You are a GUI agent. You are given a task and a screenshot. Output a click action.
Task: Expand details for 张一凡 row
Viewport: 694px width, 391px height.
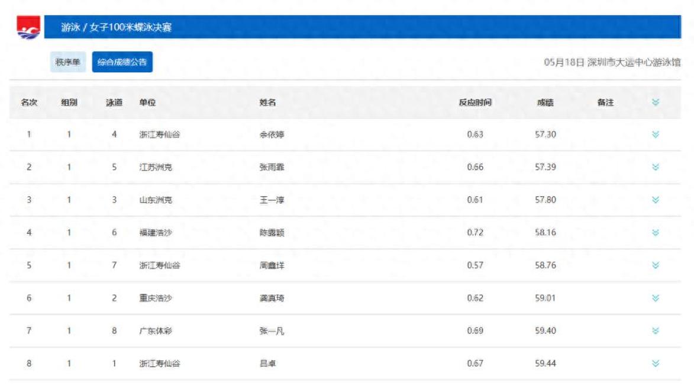pos(656,331)
